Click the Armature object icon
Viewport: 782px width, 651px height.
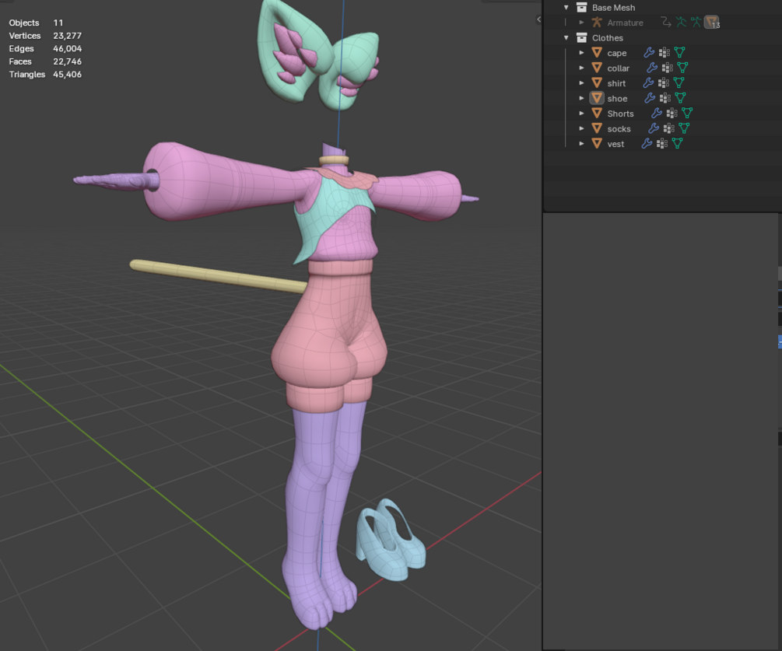[597, 23]
